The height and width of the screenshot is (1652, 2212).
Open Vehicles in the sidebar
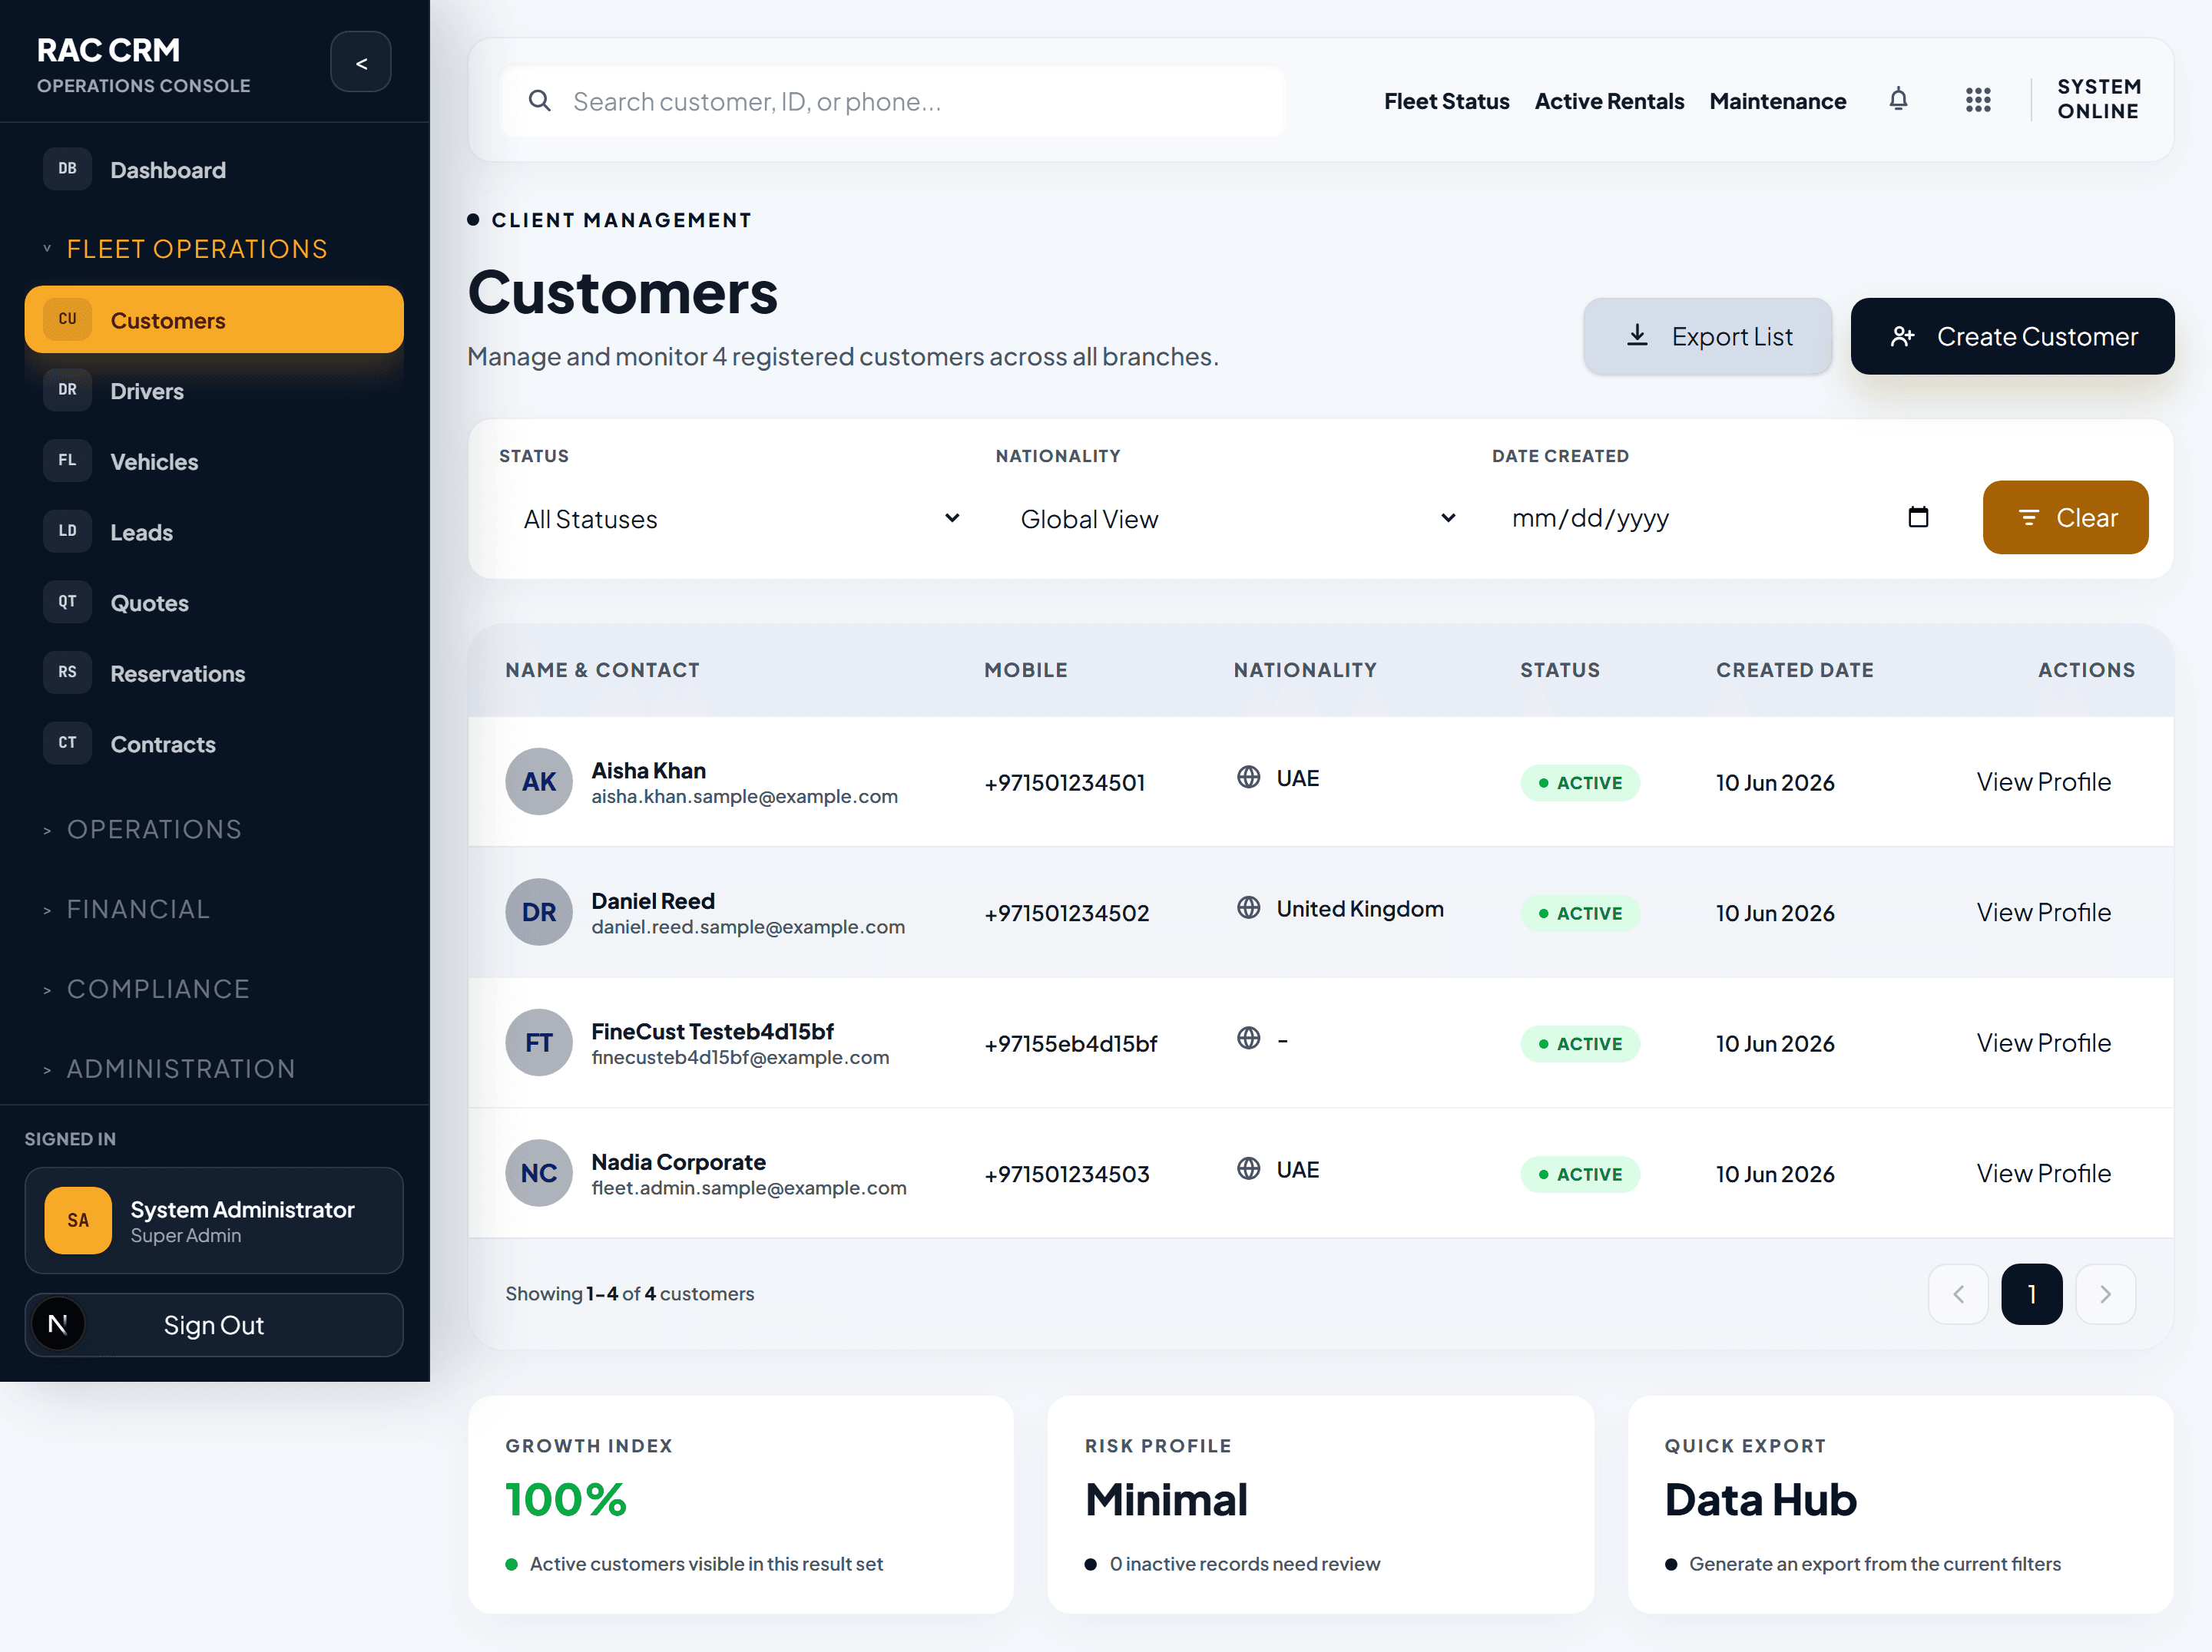click(x=214, y=461)
